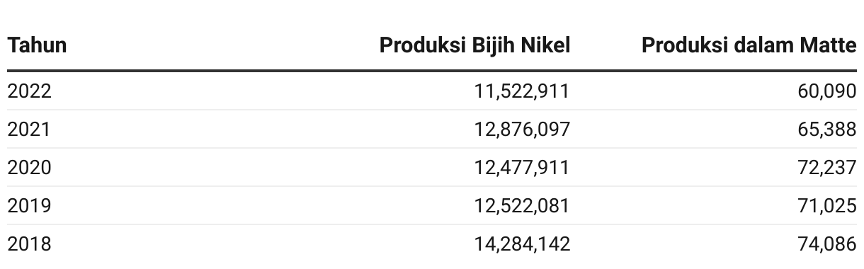
Task: Select matte production value 60,090
Action: [826, 91]
